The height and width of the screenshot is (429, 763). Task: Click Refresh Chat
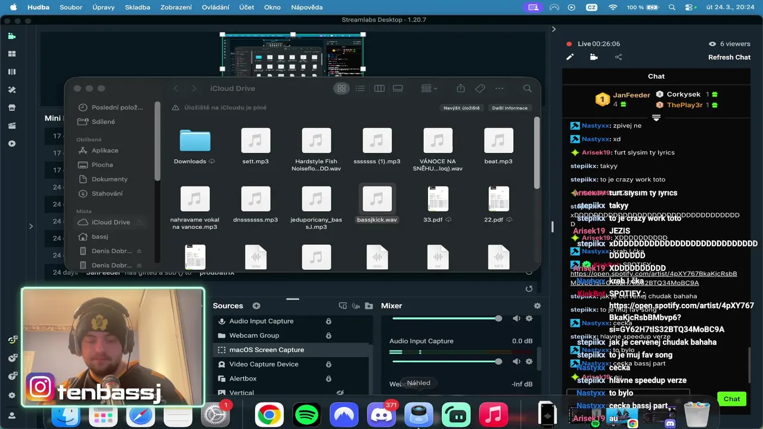pos(729,57)
